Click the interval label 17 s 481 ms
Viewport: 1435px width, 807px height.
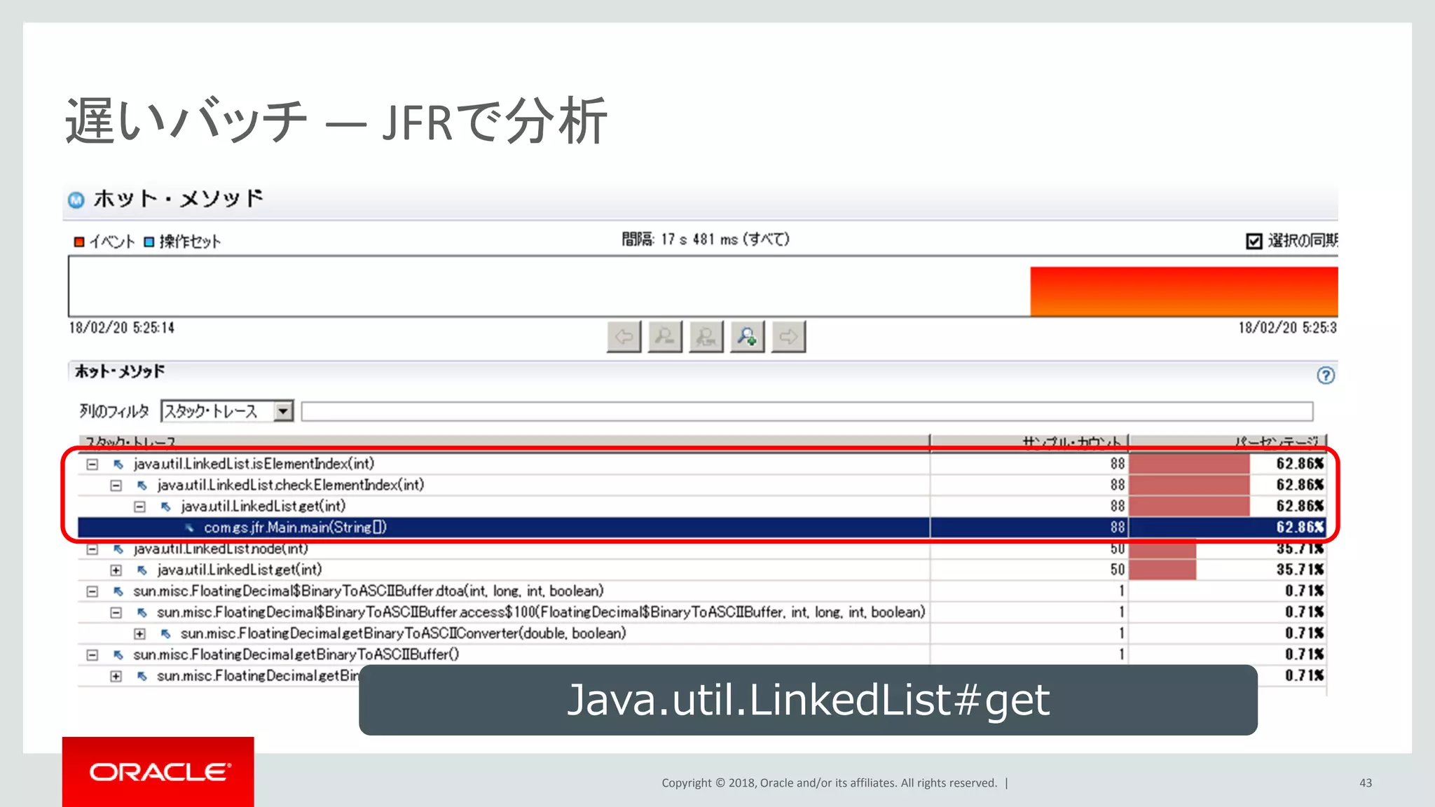point(706,240)
